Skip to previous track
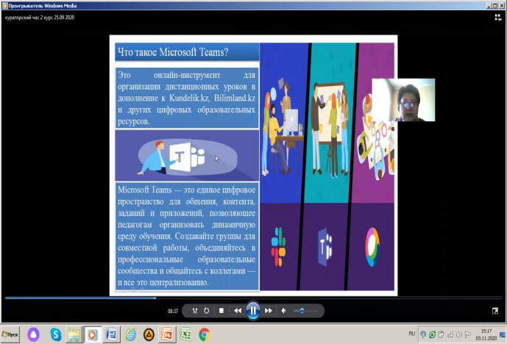This screenshot has height=344, width=507. [x=237, y=311]
